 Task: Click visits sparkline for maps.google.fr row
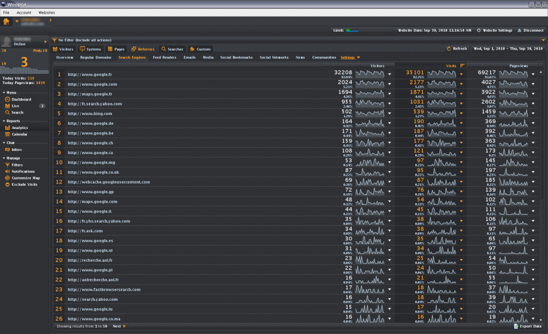click(x=442, y=94)
